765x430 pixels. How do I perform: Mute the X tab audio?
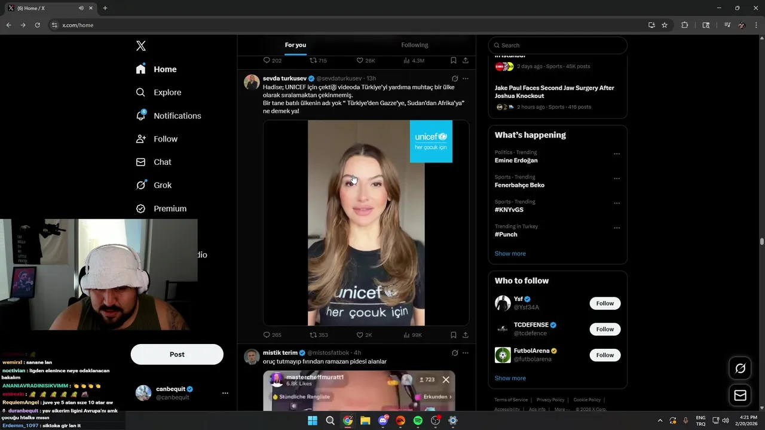click(x=81, y=8)
